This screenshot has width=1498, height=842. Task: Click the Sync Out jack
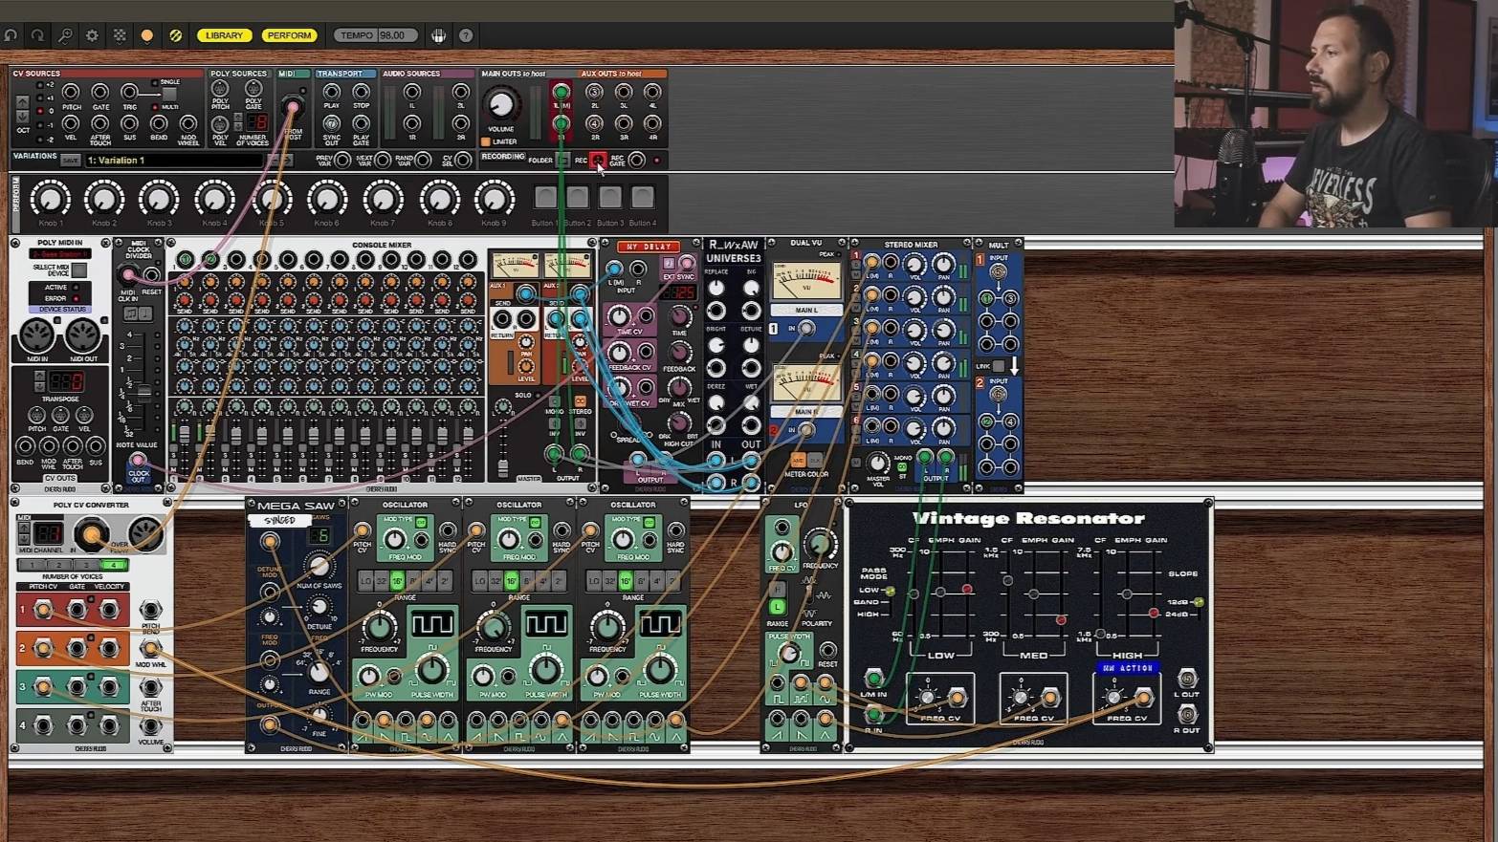click(x=332, y=123)
